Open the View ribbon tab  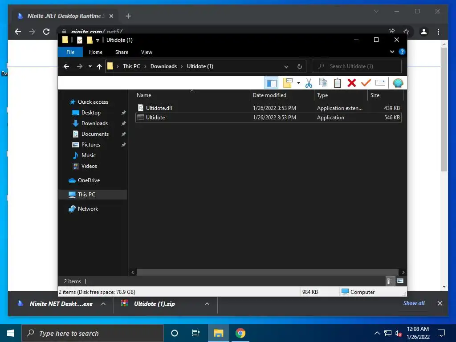[147, 52]
